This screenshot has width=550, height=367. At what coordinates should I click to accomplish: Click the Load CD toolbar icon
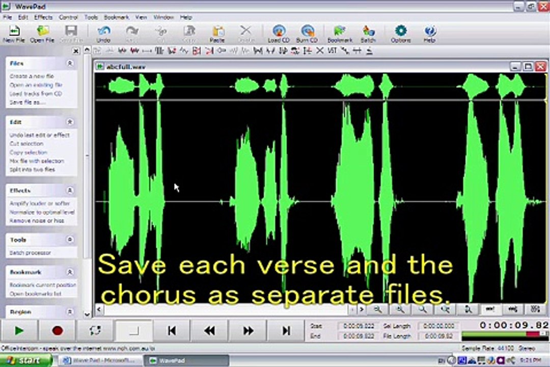coord(279,34)
